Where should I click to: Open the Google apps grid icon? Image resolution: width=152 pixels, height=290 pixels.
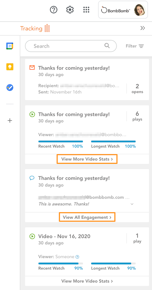pos(86,9)
